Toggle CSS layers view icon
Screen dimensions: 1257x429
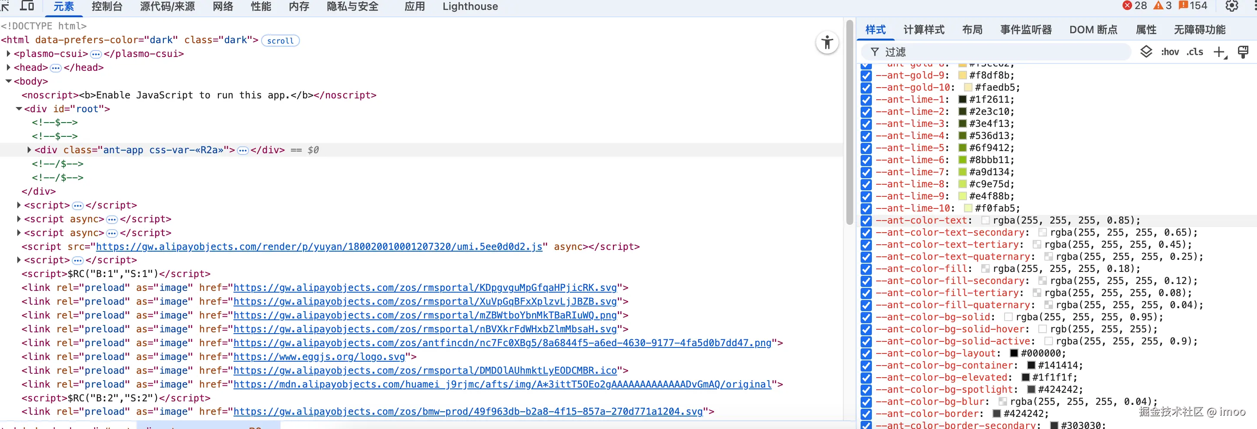pos(1146,52)
